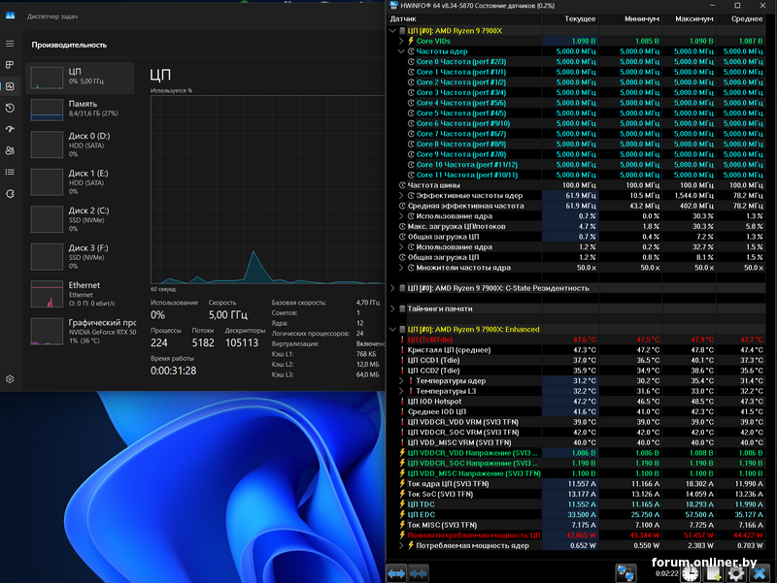The height and width of the screenshot is (583, 777).
Task: Collapse the Частоты ядер tree group
Action: [x=402, y=51]
